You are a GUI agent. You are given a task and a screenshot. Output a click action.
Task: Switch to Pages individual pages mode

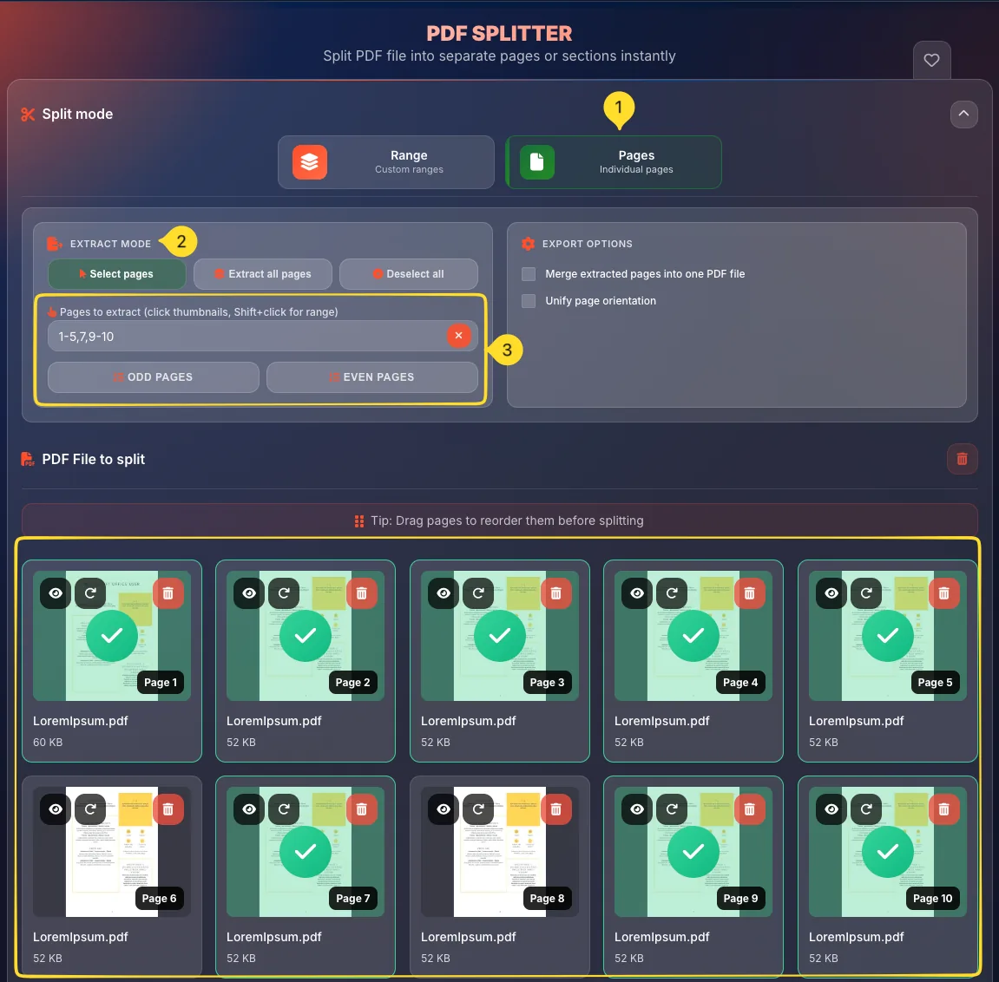click(614, 162)
